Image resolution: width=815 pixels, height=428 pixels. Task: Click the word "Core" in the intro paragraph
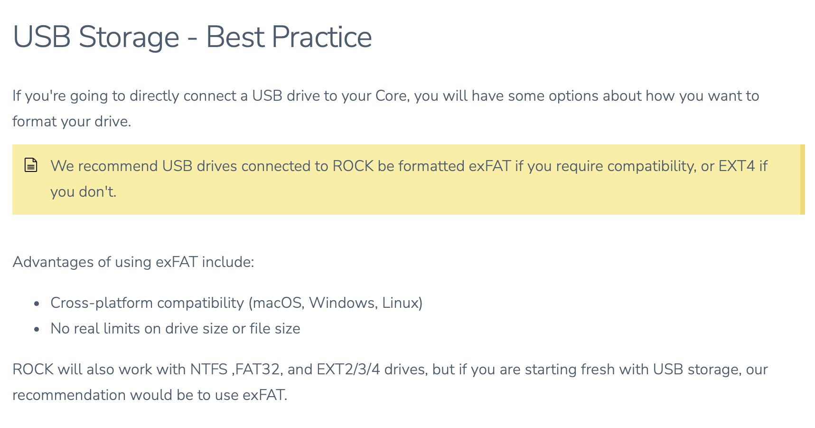pos(391,96)
